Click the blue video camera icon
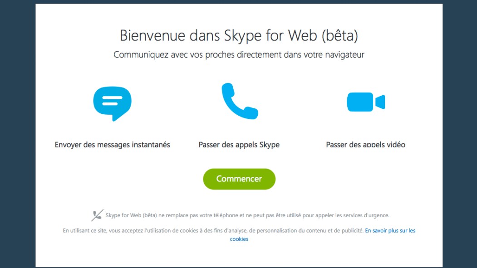 click(365, 102)
